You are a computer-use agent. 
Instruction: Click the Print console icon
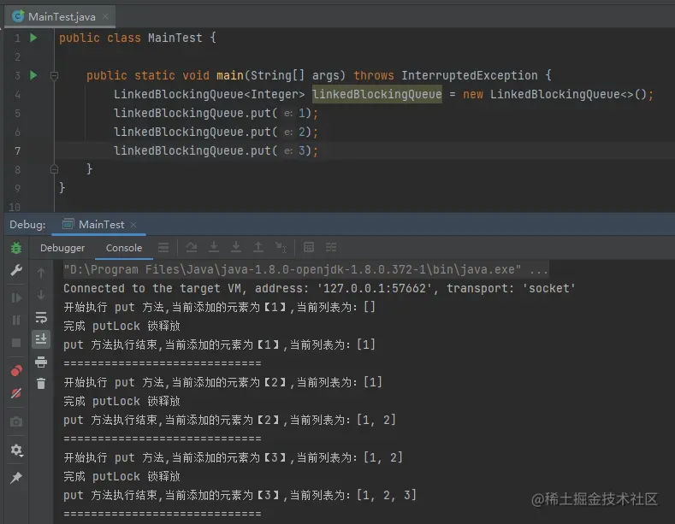click(41, 362)
